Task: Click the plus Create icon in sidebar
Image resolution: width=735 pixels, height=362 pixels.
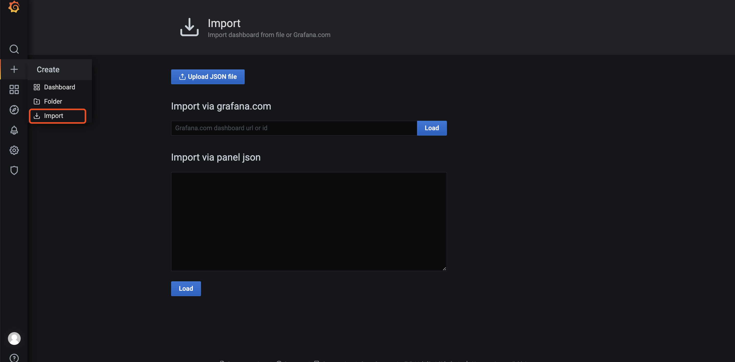Action: coord(14,69)
